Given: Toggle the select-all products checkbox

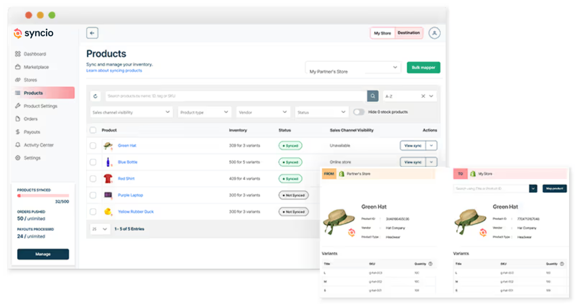Looking at the screenshot, I should tap(93, 130).
